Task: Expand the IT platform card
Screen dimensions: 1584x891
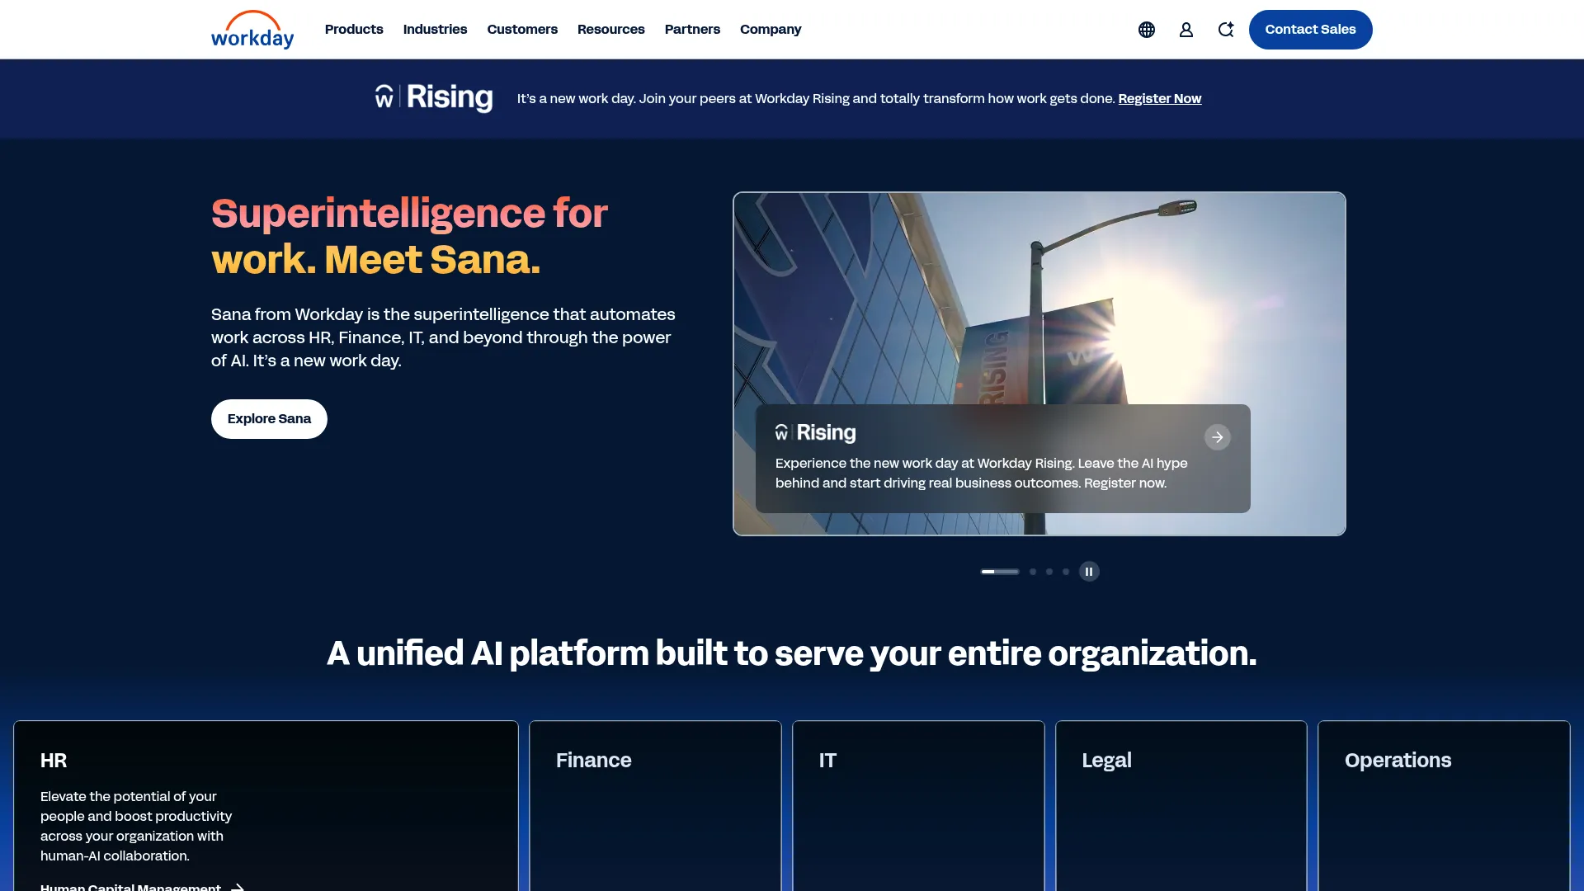Action: tap(918, 806)
